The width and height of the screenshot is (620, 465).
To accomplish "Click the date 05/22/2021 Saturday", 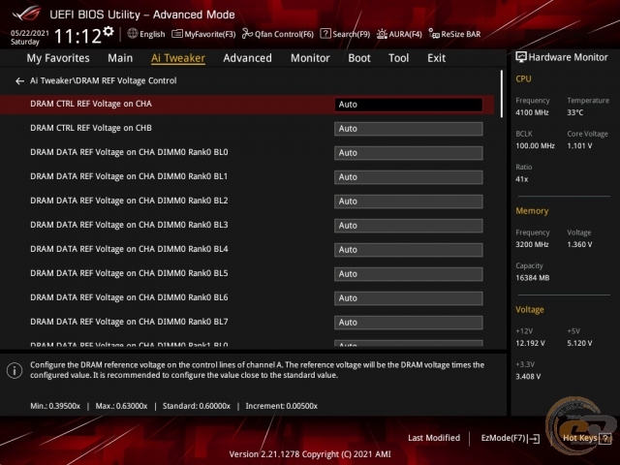I will click(x=30, y=38).
